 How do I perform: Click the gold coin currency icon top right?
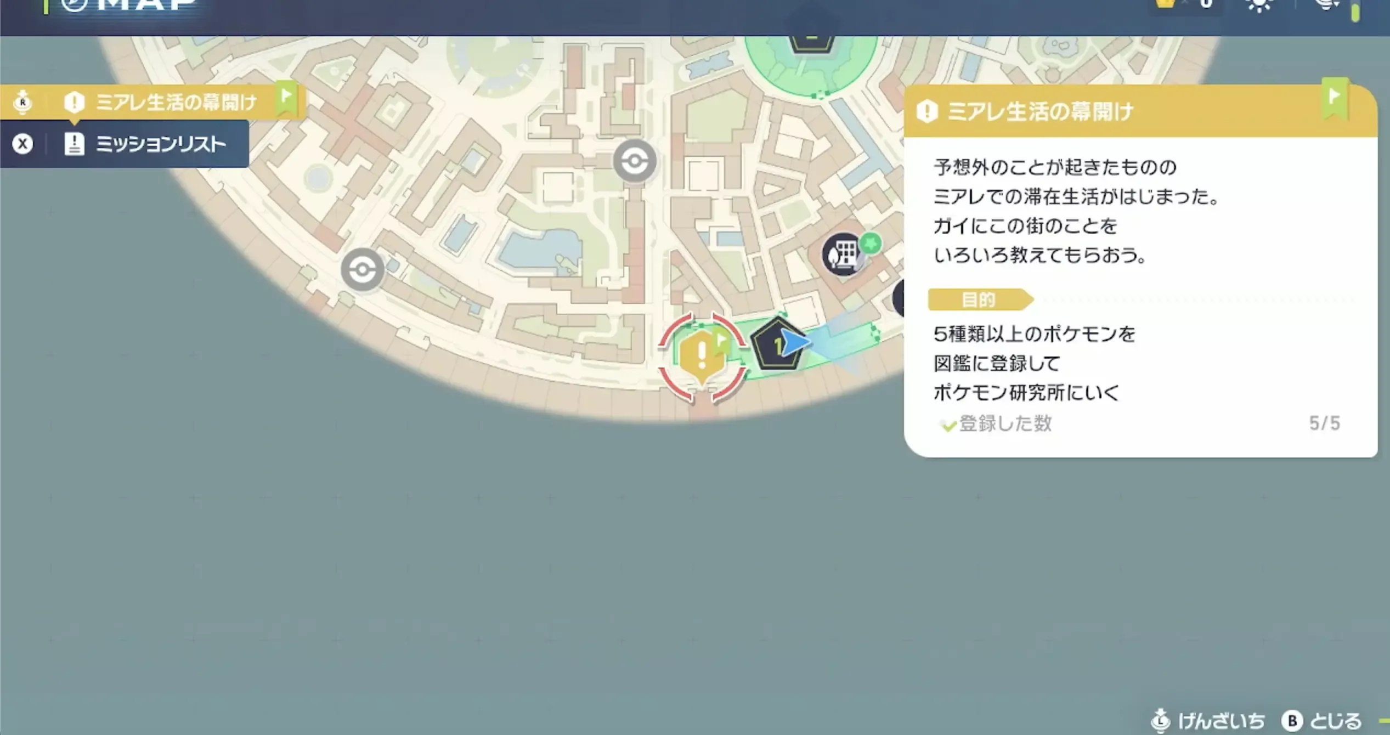coord(1166,5)
